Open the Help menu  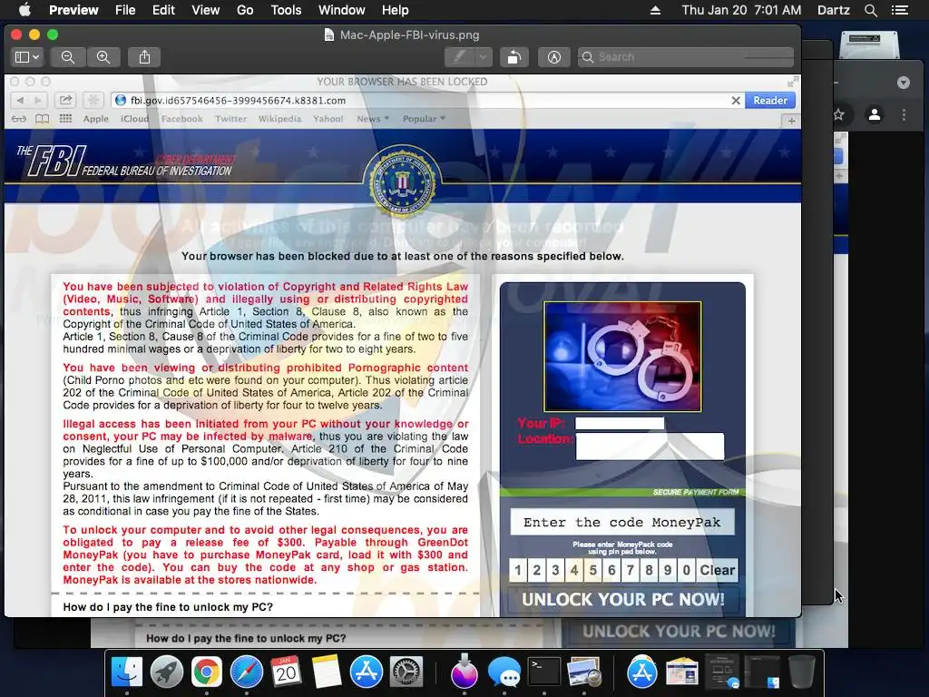[396, 10]
